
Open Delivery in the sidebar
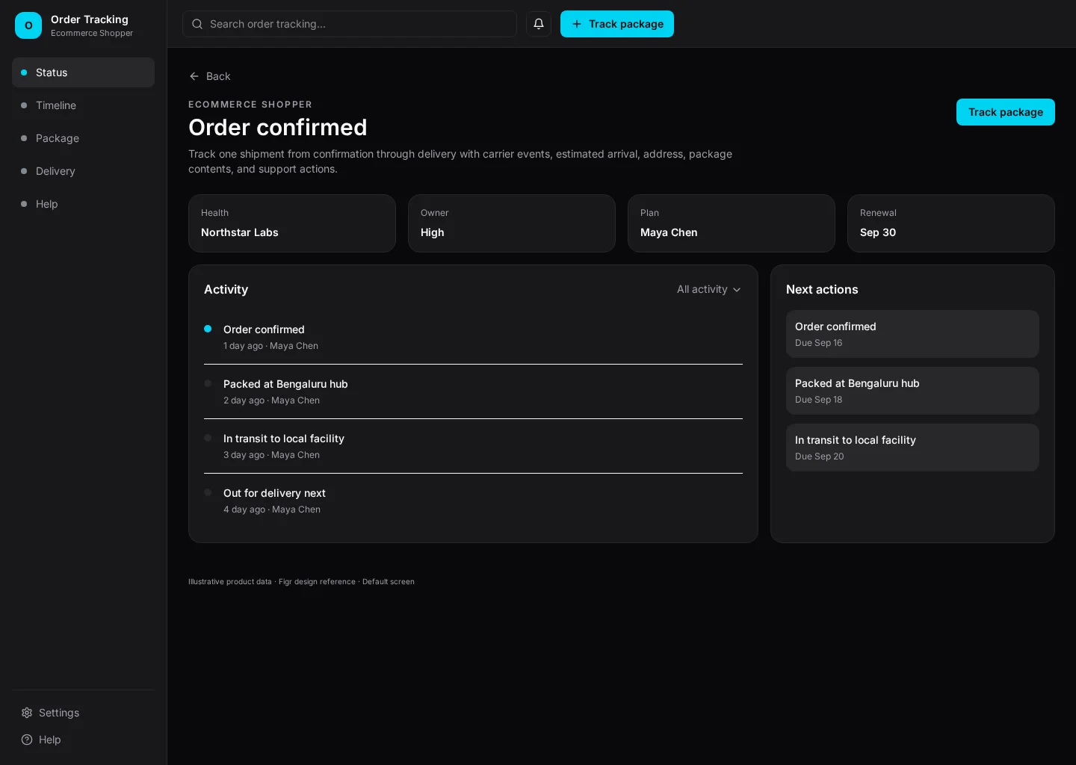click(x=83, y=171)
